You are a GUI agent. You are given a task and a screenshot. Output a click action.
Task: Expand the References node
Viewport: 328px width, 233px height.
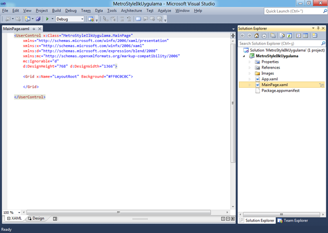tap(250, 68)
